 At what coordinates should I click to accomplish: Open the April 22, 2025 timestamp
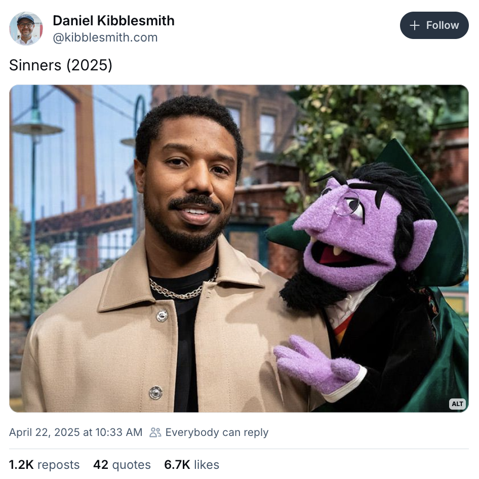[x=76, y=432]
